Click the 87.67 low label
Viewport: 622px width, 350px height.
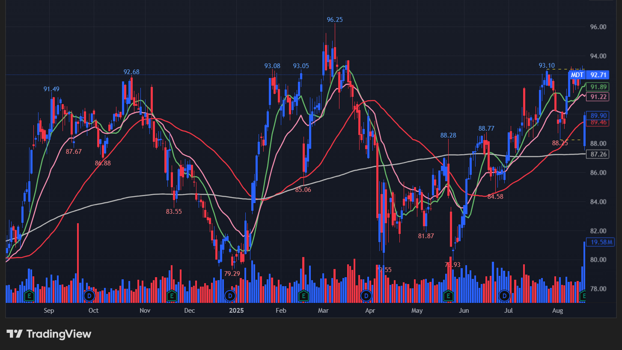pos(74,152)
